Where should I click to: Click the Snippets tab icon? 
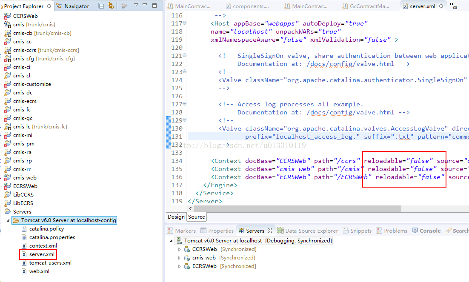(x=346, y=231)
